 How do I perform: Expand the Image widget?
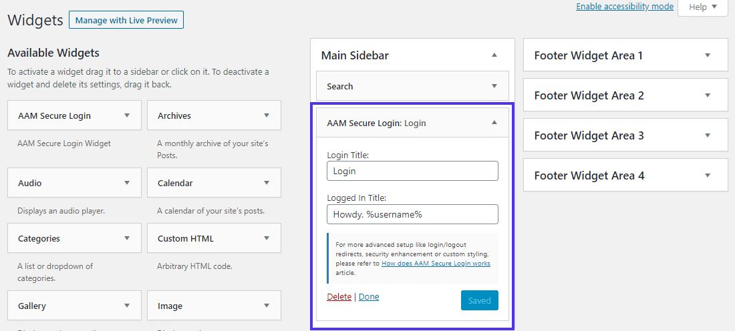tap(267, 306)
